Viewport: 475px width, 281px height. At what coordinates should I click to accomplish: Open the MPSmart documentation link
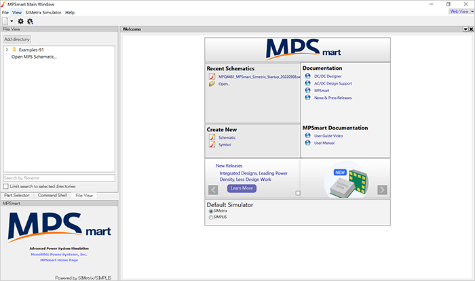322,91
